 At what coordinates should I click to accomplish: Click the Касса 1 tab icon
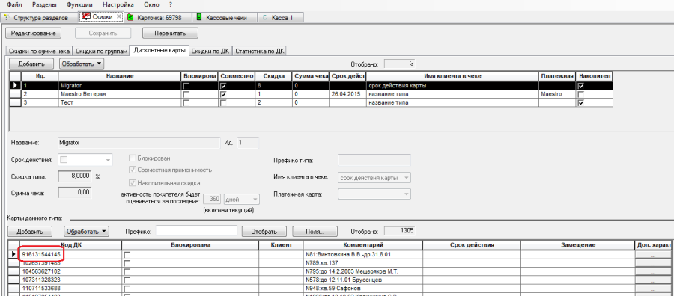point(265,18)
